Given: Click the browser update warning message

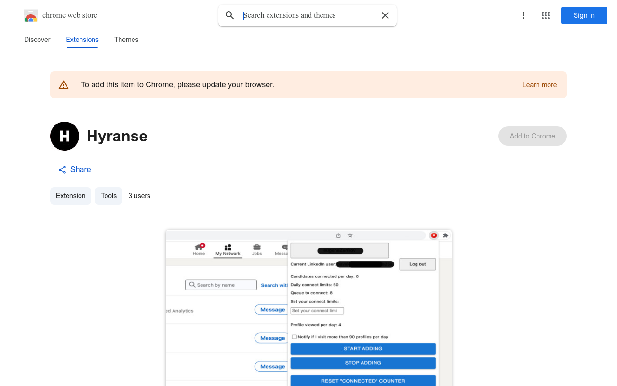Looking at the screenshot, I should coord(177,85).
